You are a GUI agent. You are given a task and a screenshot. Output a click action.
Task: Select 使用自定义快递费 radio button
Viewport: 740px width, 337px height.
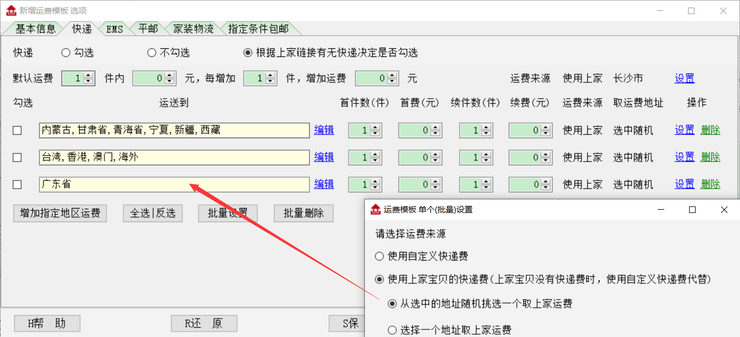click(379, 256)
